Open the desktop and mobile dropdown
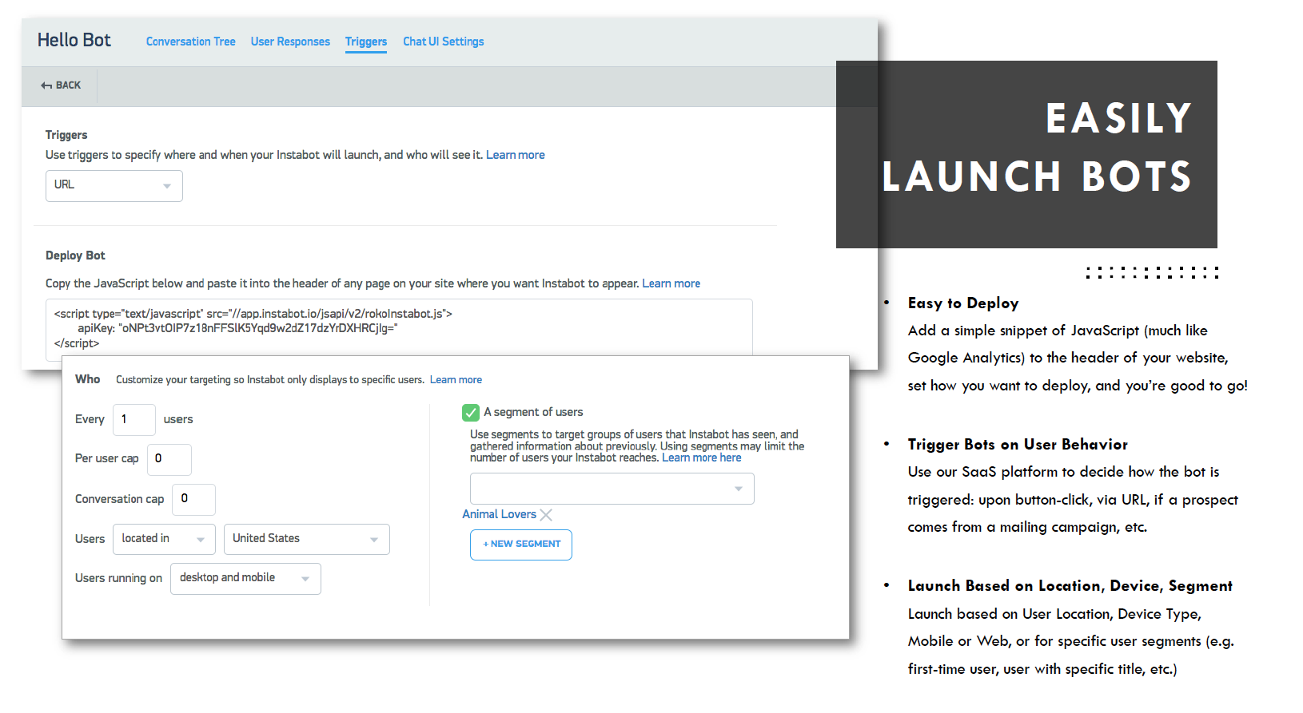The height and width of the screenshot is (713, 1303). pos(245,578)
